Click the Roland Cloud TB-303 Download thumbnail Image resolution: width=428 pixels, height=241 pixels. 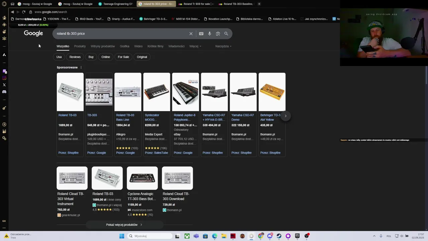pyautogui.click(x=177, y=178)
